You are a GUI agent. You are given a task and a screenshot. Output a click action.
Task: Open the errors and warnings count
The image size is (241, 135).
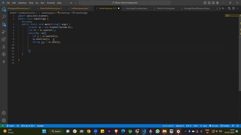tap(28, 126)
